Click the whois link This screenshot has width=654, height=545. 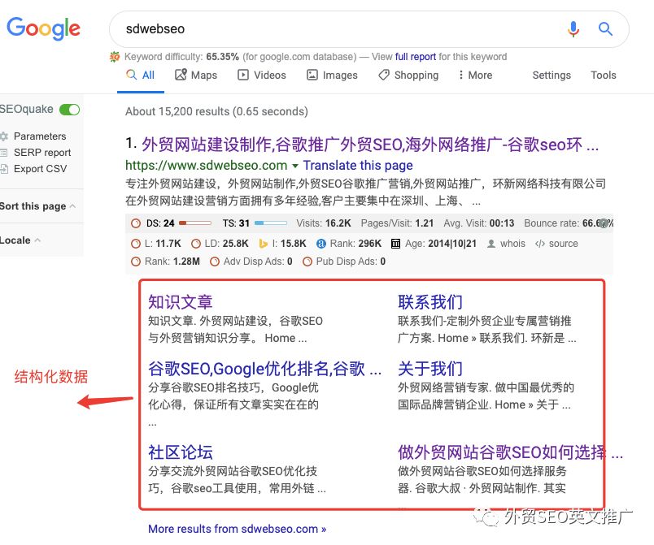512,244
